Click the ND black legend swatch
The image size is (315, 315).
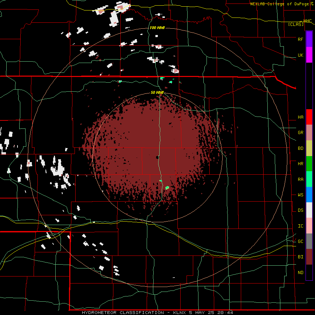click(x=309, y=272)
